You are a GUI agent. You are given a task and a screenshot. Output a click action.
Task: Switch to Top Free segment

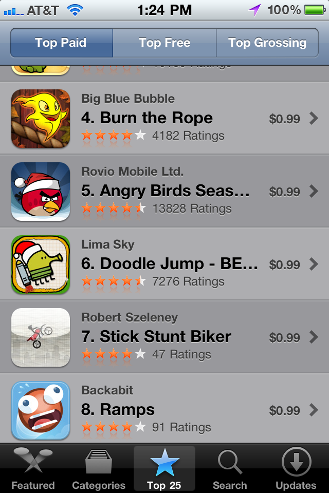tap(164, 43)
